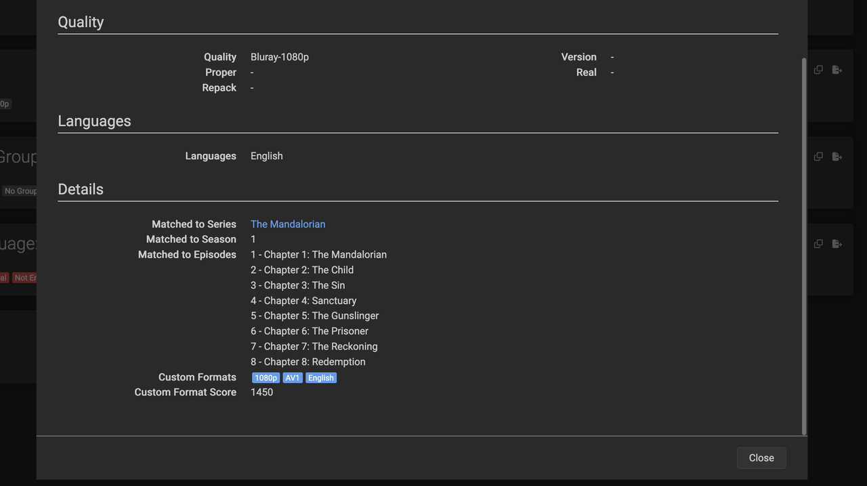The height and width of the screenshot is (486, 867).
Task: Click the Custom Formats label
Action: 198,377
